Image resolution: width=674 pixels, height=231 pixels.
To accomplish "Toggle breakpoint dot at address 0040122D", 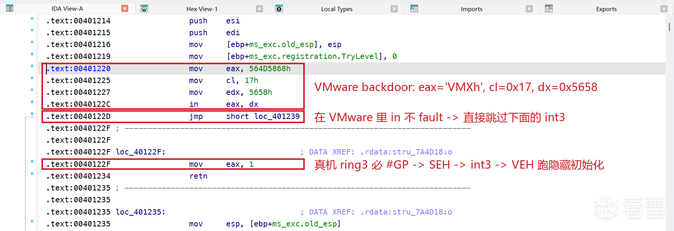I will point(32,114).
